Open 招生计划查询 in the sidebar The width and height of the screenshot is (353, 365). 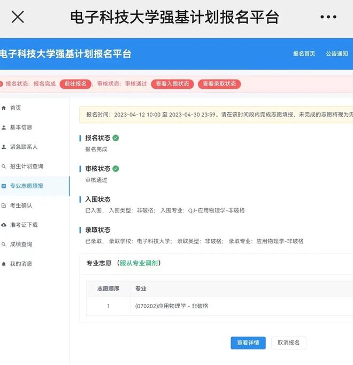coord(27,166)
